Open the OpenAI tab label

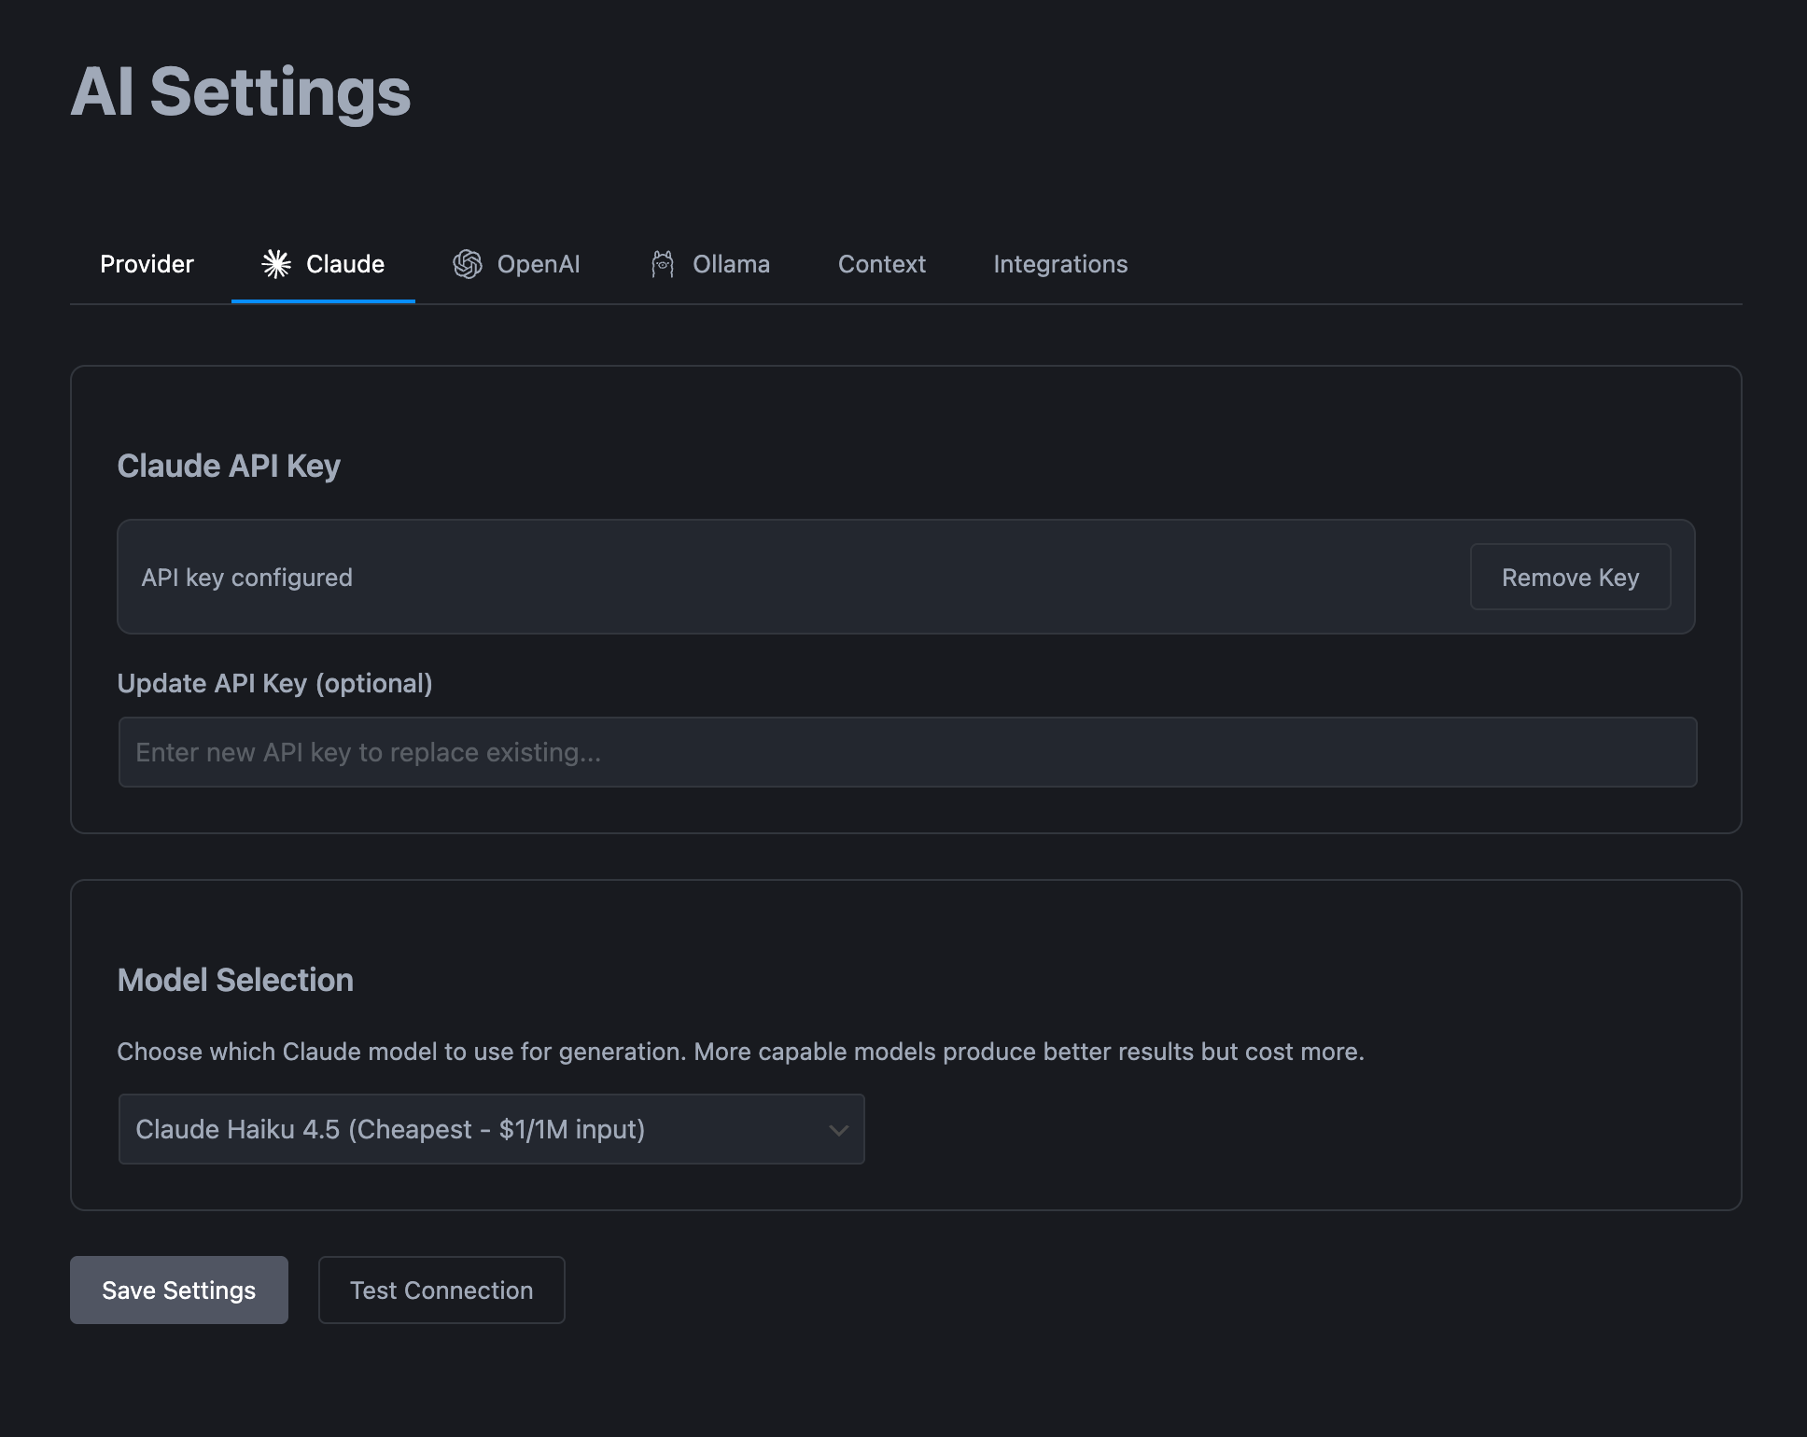[538, 264]
